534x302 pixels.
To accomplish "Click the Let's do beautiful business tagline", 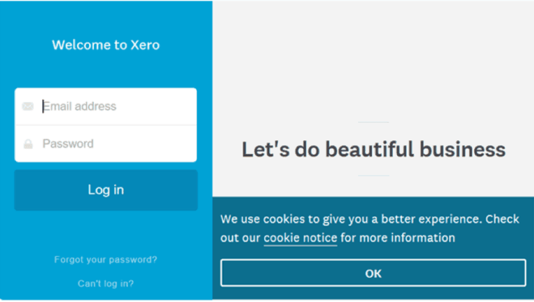I will (x=373, y=149).
